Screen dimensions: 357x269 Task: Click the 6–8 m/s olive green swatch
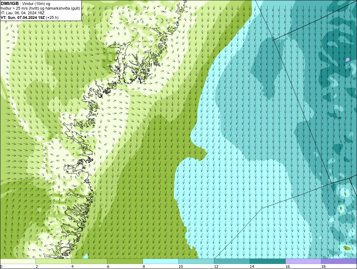coord(125,261)
